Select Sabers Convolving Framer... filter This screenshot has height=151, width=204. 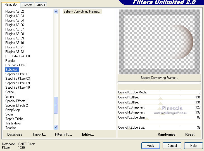click(82, 11)
